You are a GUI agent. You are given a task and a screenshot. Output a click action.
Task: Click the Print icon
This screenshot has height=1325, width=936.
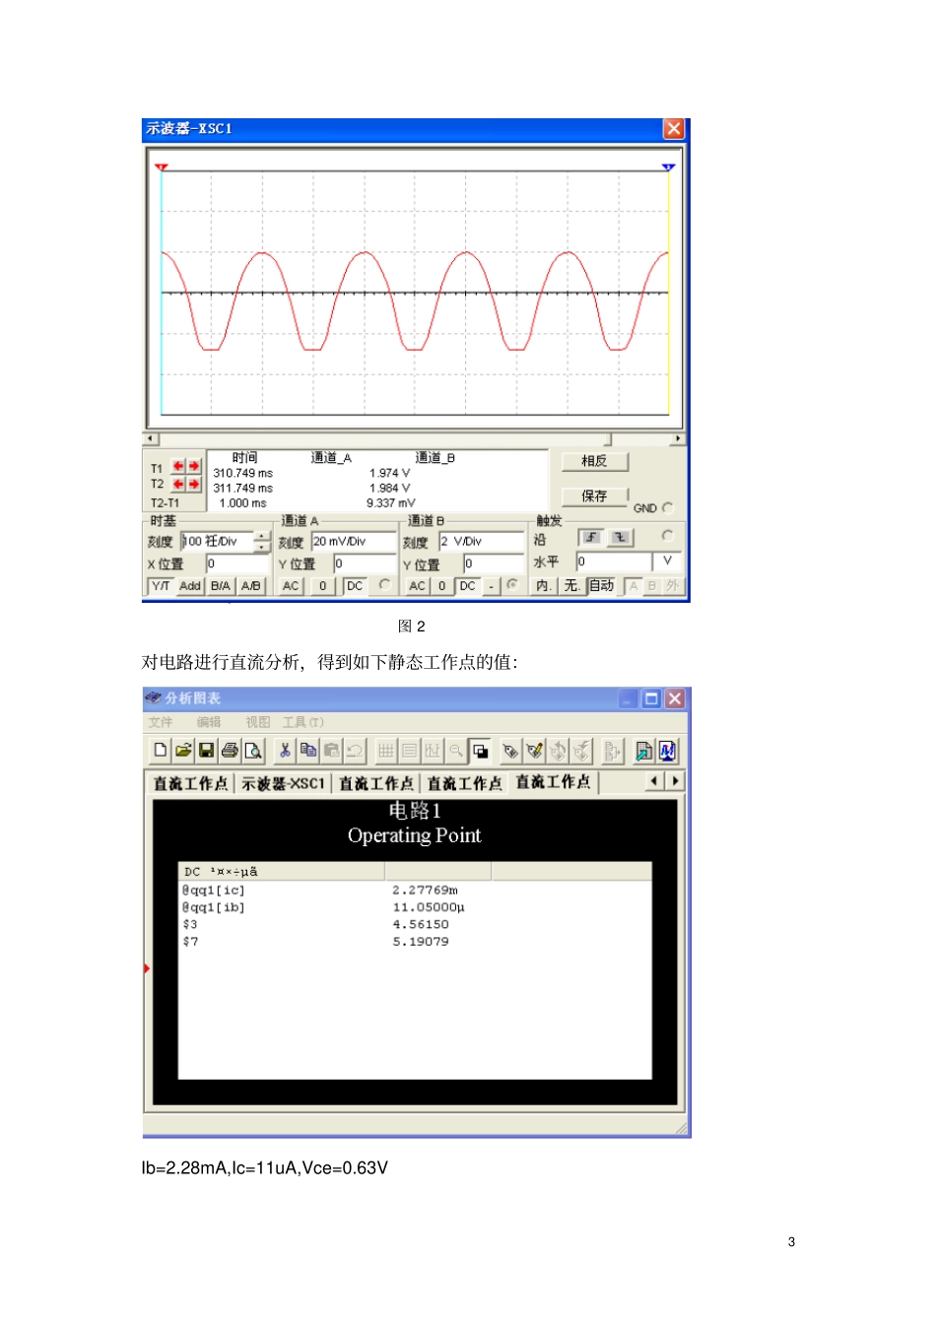click(x=230, y=751)
